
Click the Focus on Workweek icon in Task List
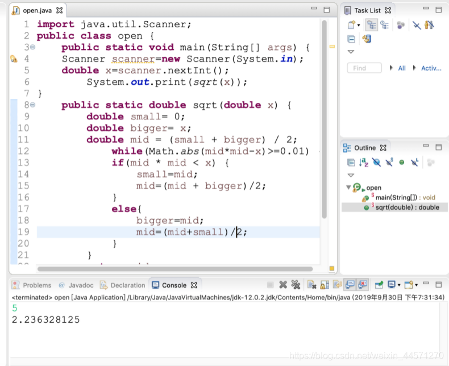coord(401,25)
